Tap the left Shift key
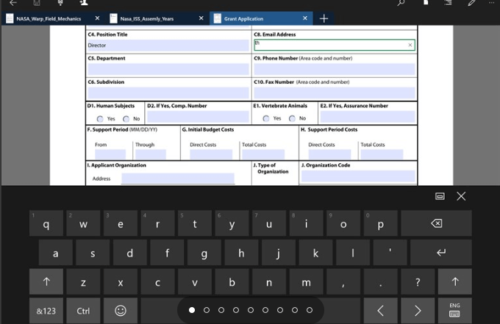The width and height of the screenshot is (500, 324). coord(46,281)
